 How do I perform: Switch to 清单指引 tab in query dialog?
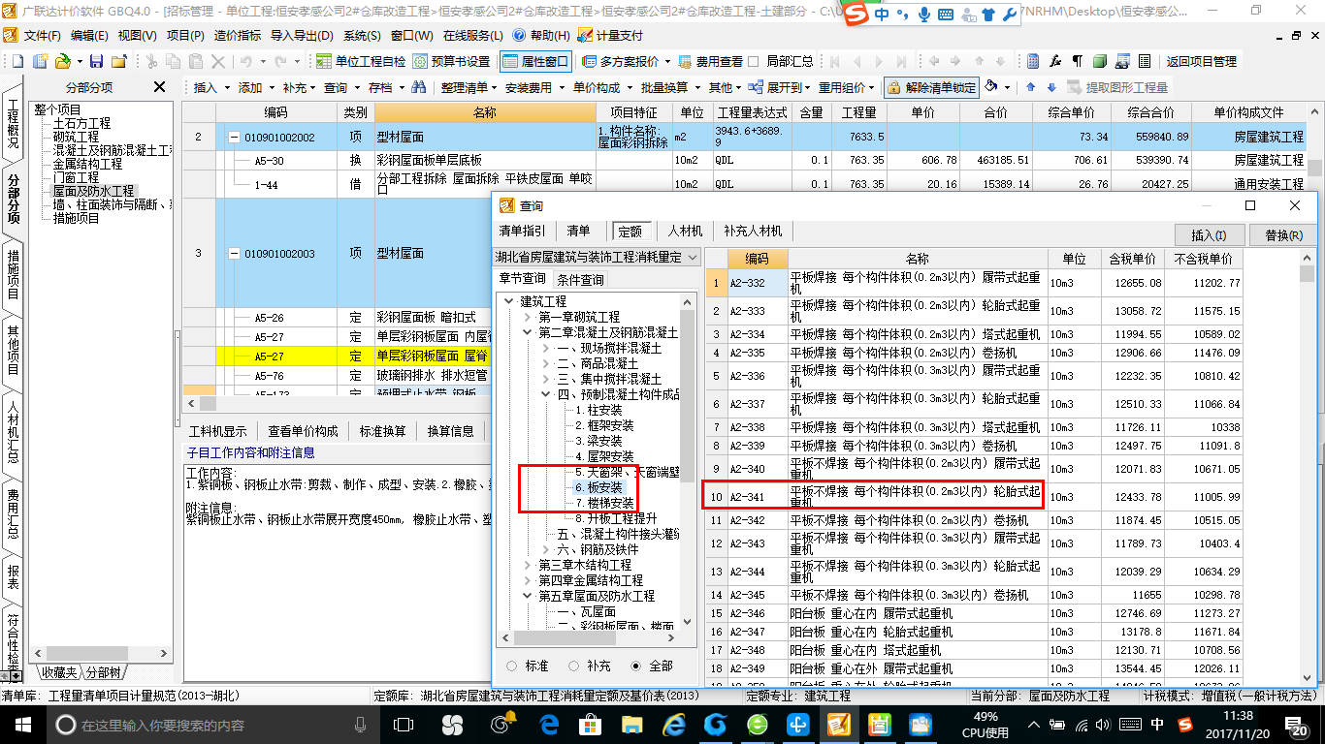click(522, 232)
